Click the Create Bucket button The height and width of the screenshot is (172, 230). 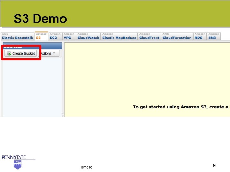20,54
